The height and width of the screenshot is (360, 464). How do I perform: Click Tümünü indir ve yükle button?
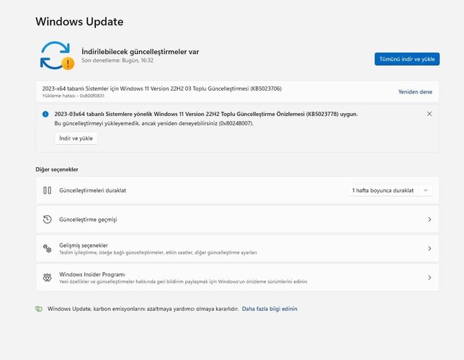click(x=407, y=59)
